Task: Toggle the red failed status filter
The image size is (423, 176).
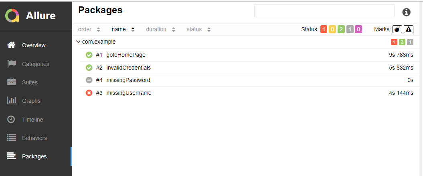Action: click(324, 29)
